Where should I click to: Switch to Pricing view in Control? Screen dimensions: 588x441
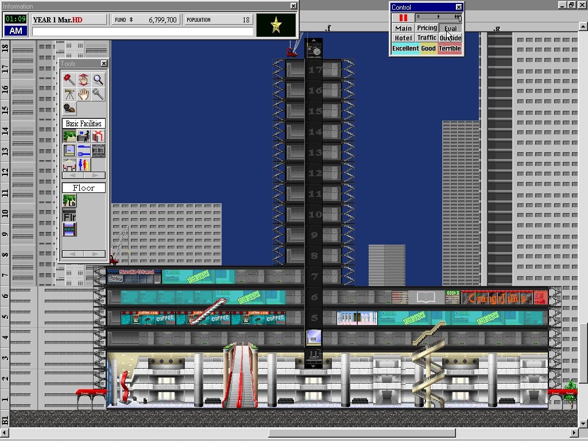coord(427,28)
